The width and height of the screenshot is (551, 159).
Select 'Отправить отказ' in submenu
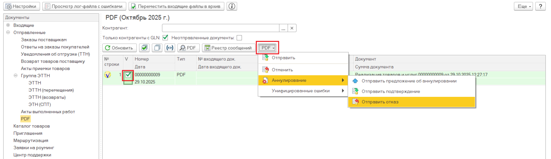380,102
